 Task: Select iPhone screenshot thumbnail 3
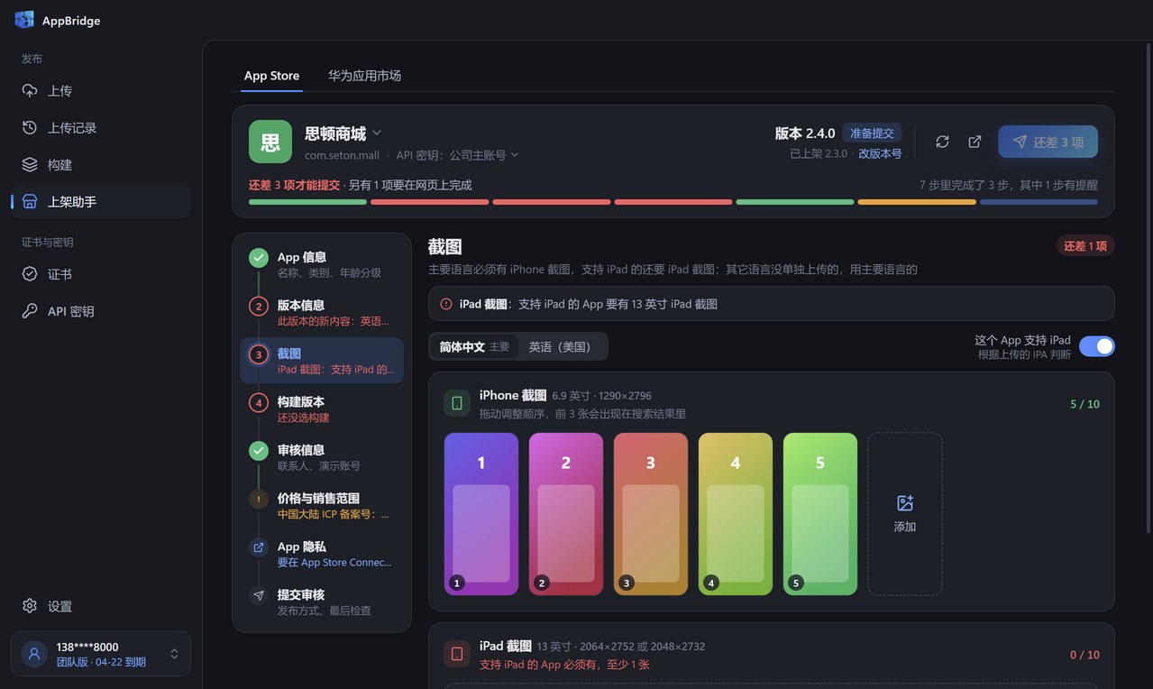pos(651,514)
